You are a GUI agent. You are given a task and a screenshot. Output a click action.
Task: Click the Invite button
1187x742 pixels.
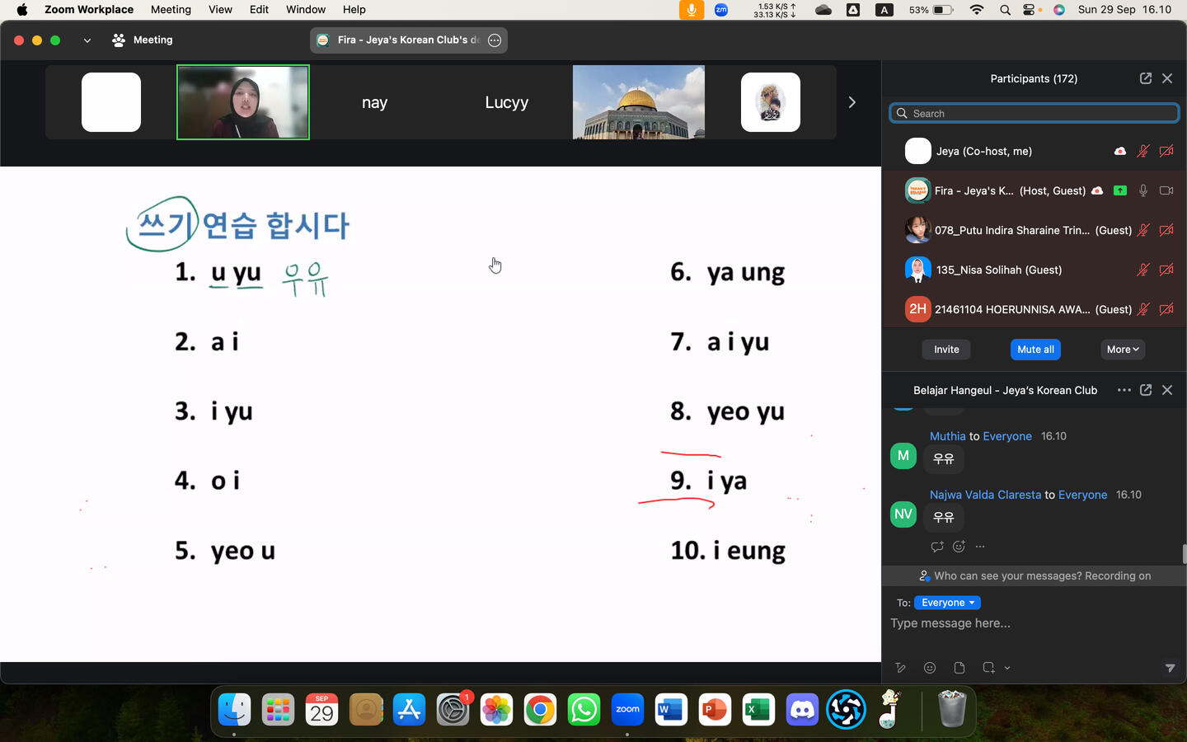(946, 350)
